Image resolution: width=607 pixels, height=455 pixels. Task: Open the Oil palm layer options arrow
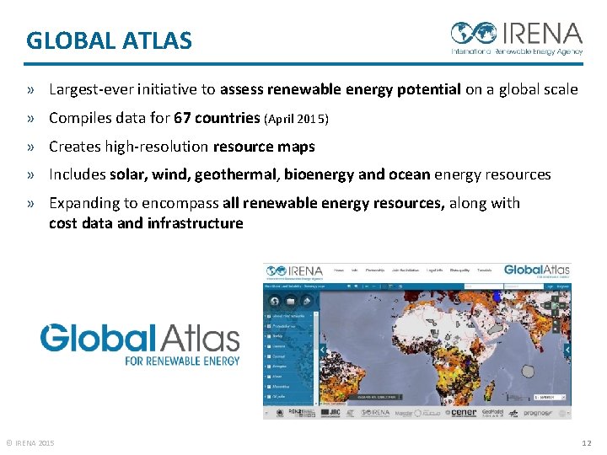(311, 397)
